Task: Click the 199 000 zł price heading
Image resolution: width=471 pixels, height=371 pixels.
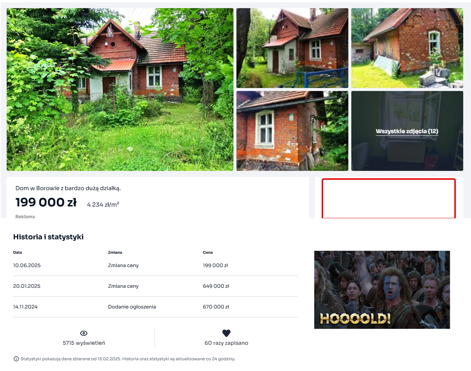Action: click(x=46, y=202)
